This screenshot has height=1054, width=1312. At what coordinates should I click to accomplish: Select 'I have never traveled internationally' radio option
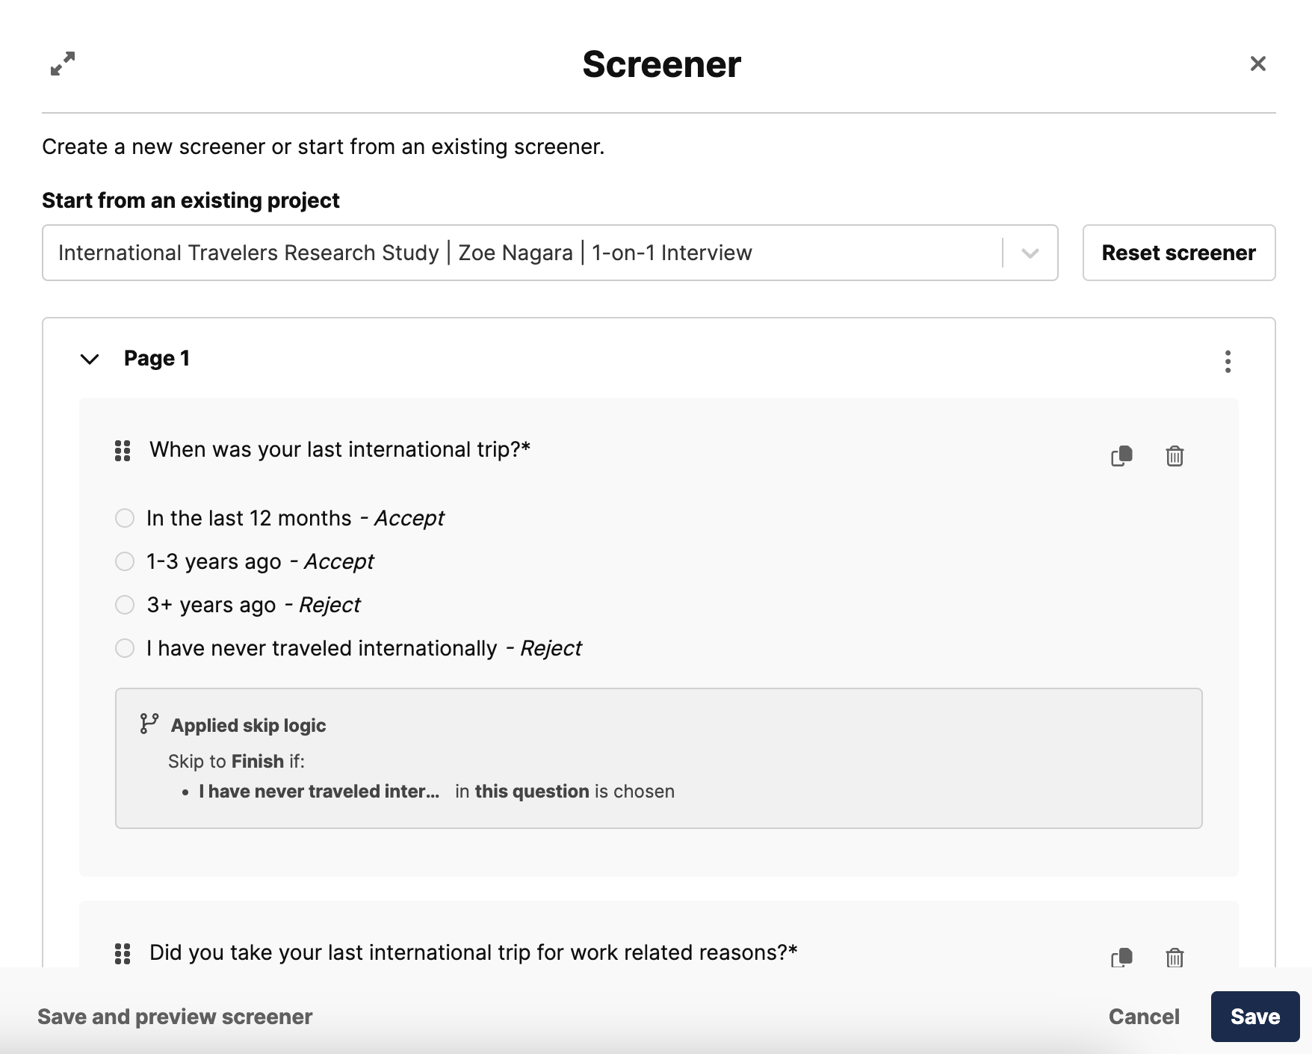coord(125,648)
